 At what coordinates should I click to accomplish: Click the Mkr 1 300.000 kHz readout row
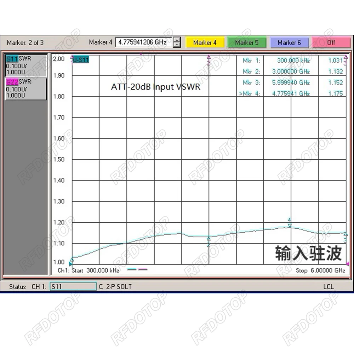click(x=293, y=61)
